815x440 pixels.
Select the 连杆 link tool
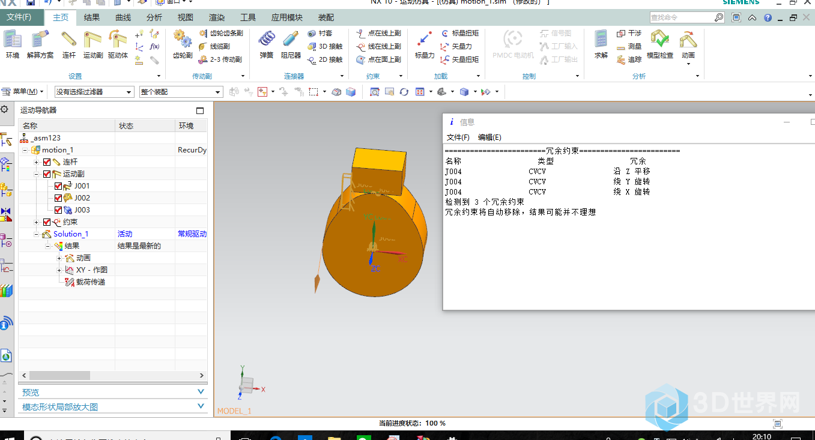69,44
